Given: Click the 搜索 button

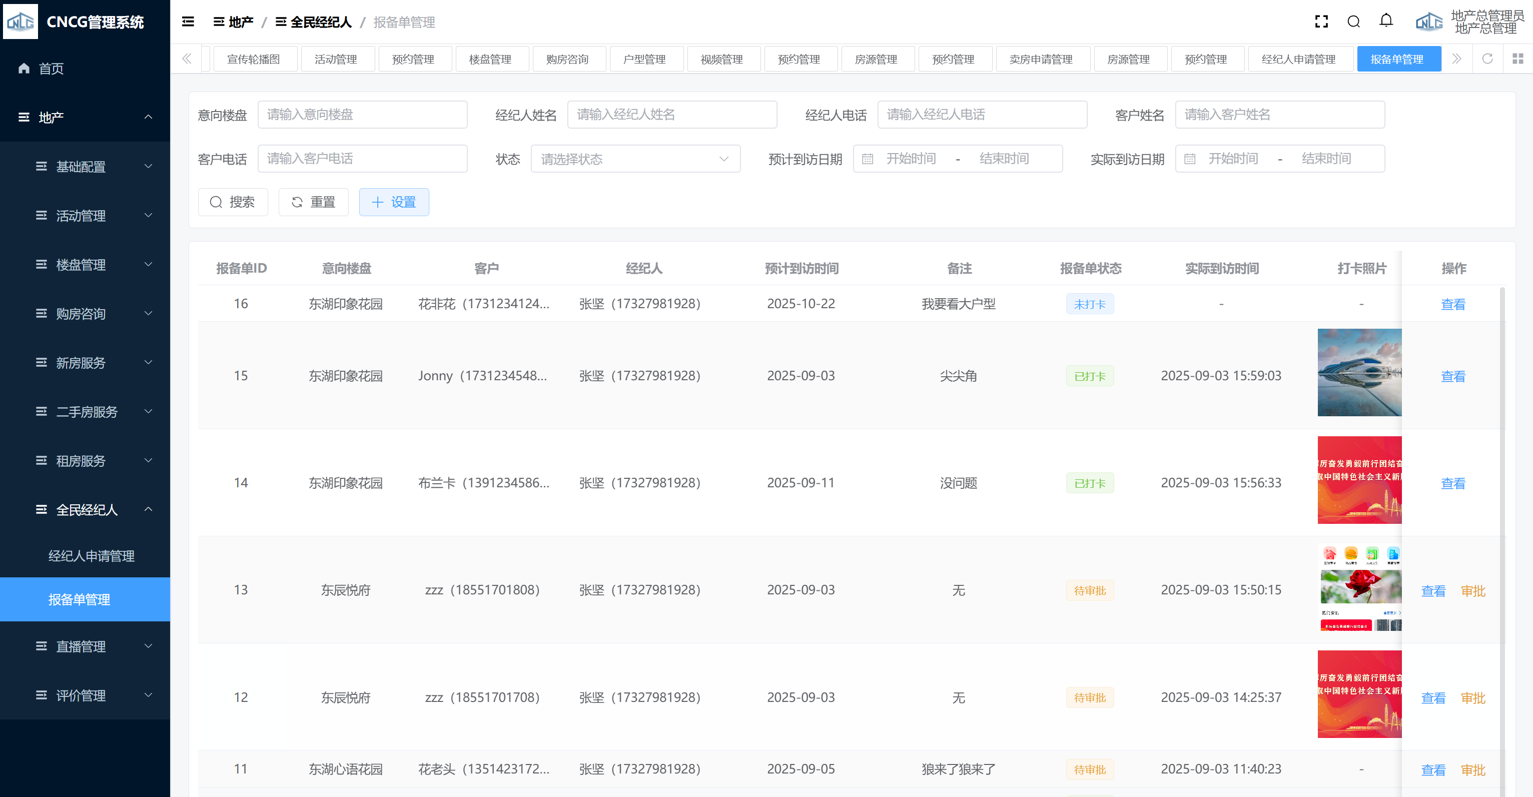Looking at the screenshot, I should click(x=233, y=202).
